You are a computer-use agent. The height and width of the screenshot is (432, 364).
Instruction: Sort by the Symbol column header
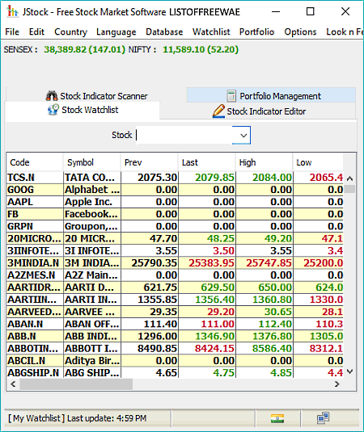pos(92,162)
